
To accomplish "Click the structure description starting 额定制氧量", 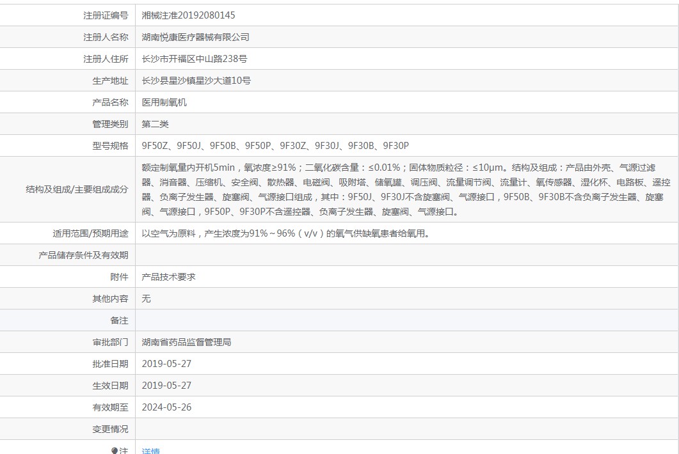I will 406,189.
